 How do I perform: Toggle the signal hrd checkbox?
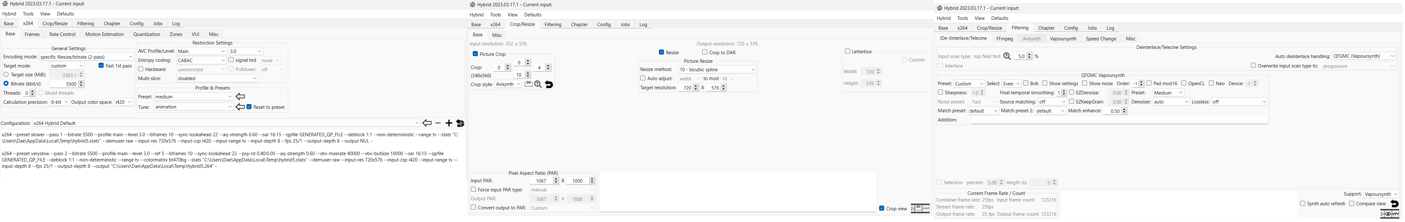(231, 61)
